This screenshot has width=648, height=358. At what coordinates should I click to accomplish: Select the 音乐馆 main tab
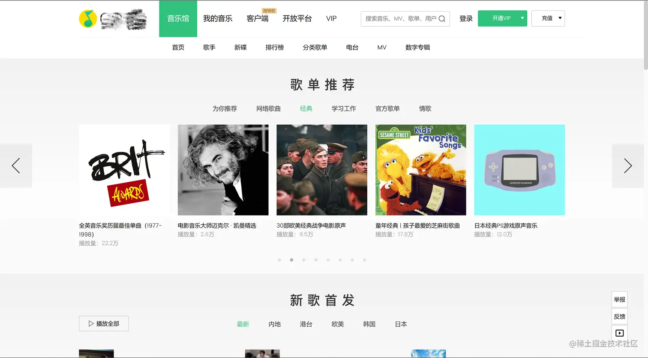coord(178,18)
